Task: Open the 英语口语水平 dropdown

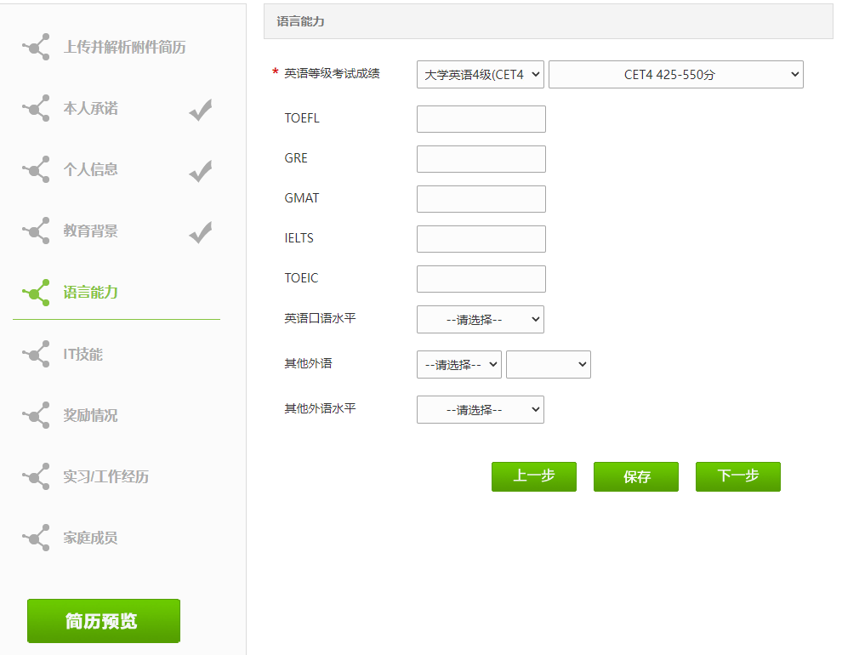Action: click(480, 320)
